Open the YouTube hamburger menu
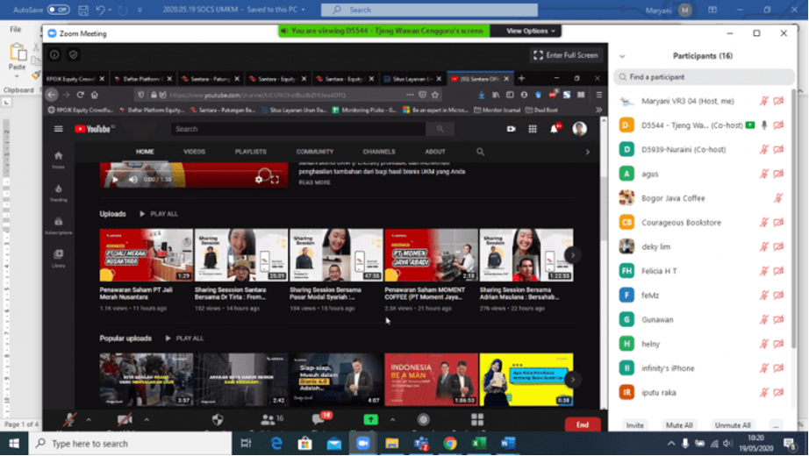The width and height of the screenshot is (809, 456). 58,129
